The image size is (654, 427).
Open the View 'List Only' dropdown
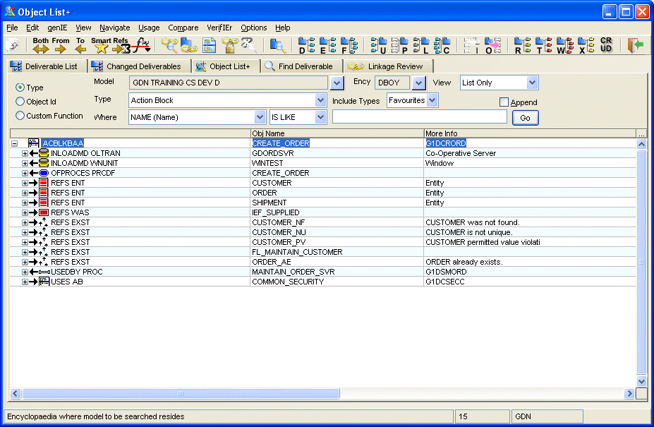pyautogui.click(x=532, y=83)
